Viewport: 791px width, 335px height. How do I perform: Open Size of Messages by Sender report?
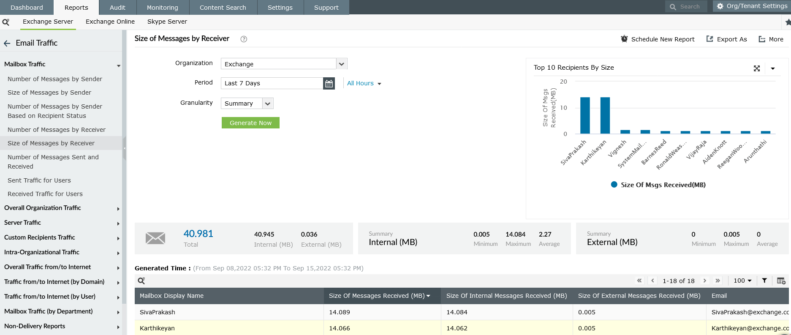[49, 93]
